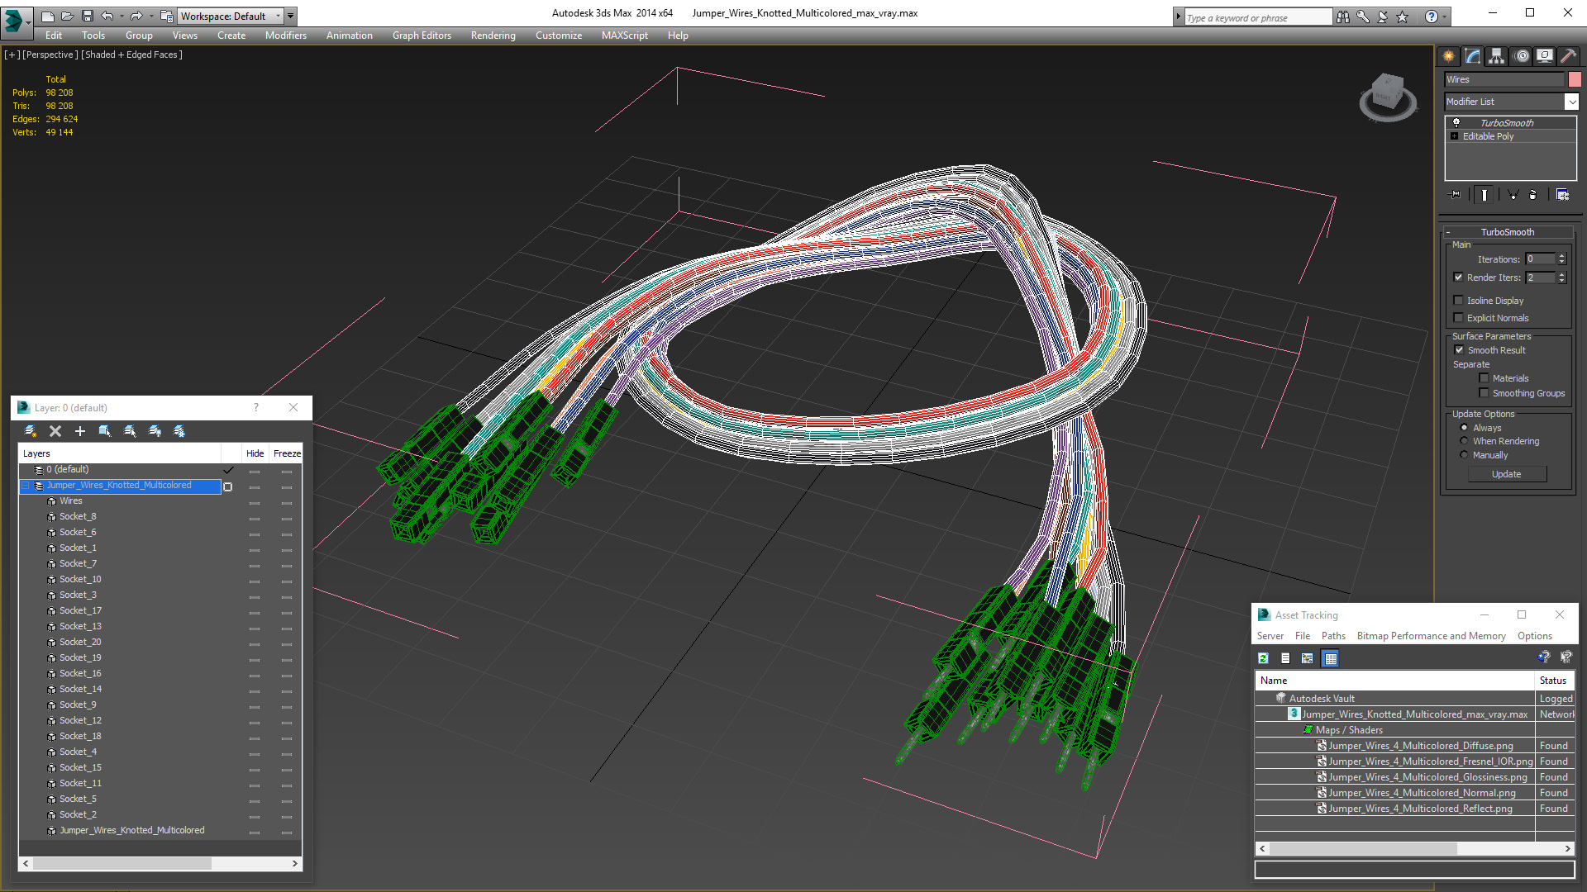Open the Hierarchy command panel tab
The width and height of the screenshot is (1587, 892).
1497,56
